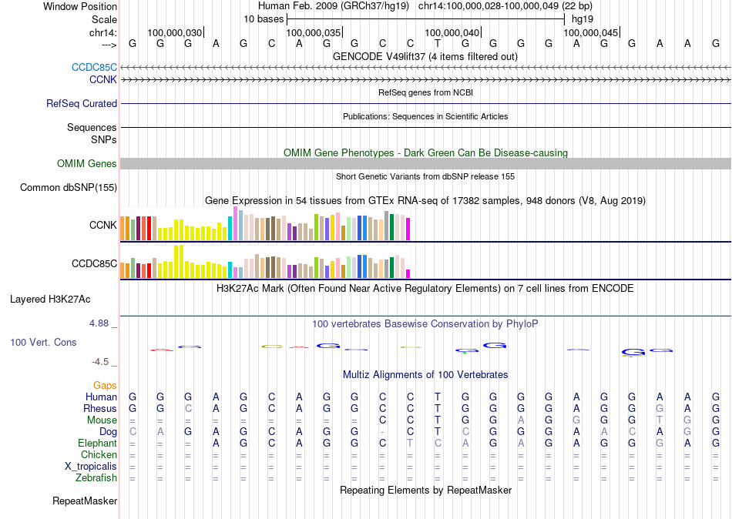The height and width of the screenshot is (519, 732).
Task: Open GENCODE V49lift37 track title
Action: 425,56
